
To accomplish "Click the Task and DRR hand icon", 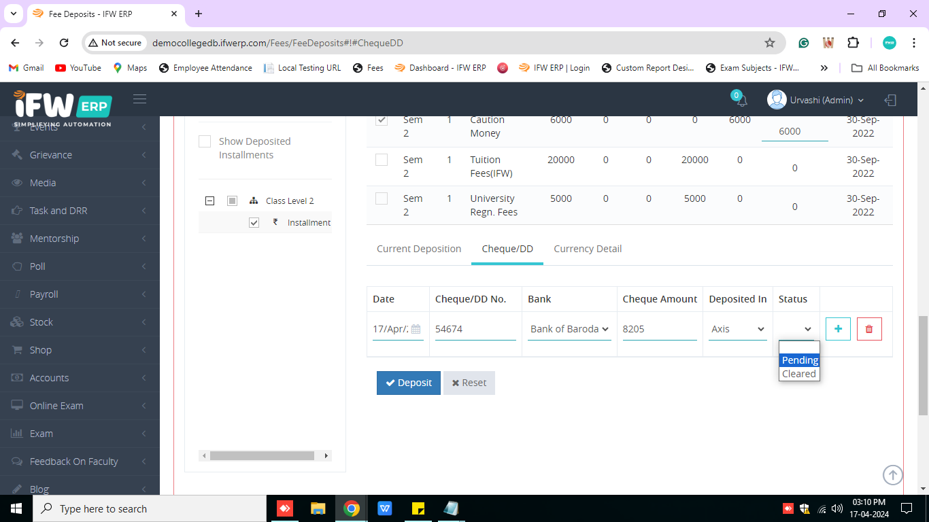I will click(18, 211).
